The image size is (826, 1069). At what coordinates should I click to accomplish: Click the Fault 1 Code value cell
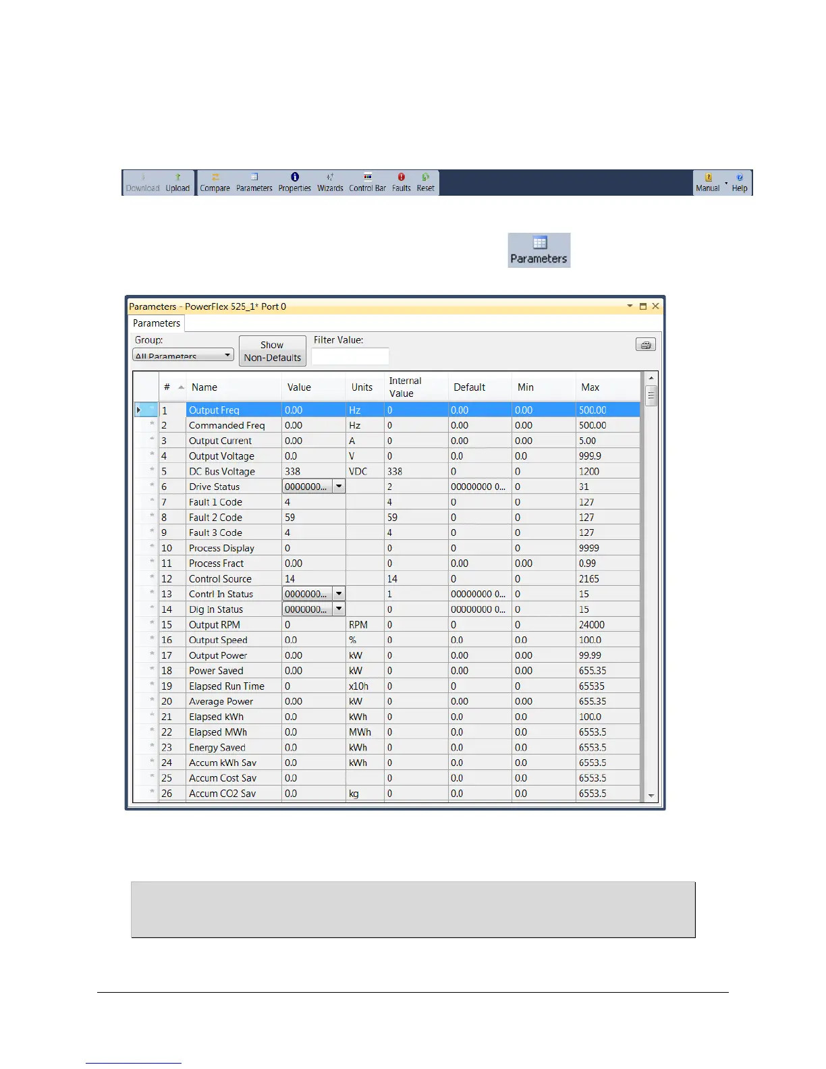pyautogui.click(x=313, y=502)
